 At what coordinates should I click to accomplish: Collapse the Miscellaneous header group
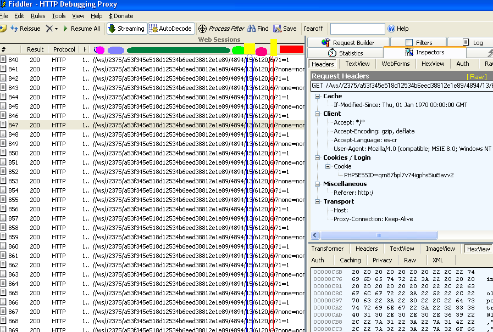(x=317, y=184)
